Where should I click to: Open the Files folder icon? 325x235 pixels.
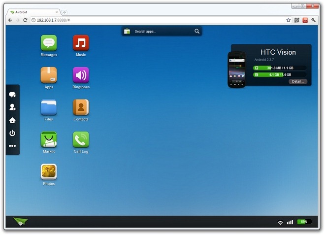tap(49, 107)
